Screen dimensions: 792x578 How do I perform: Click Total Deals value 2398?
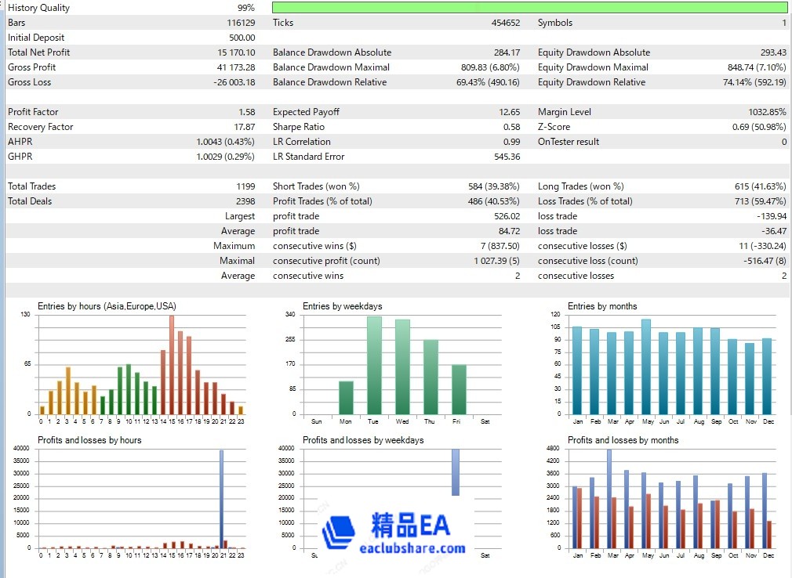[245, 201]
